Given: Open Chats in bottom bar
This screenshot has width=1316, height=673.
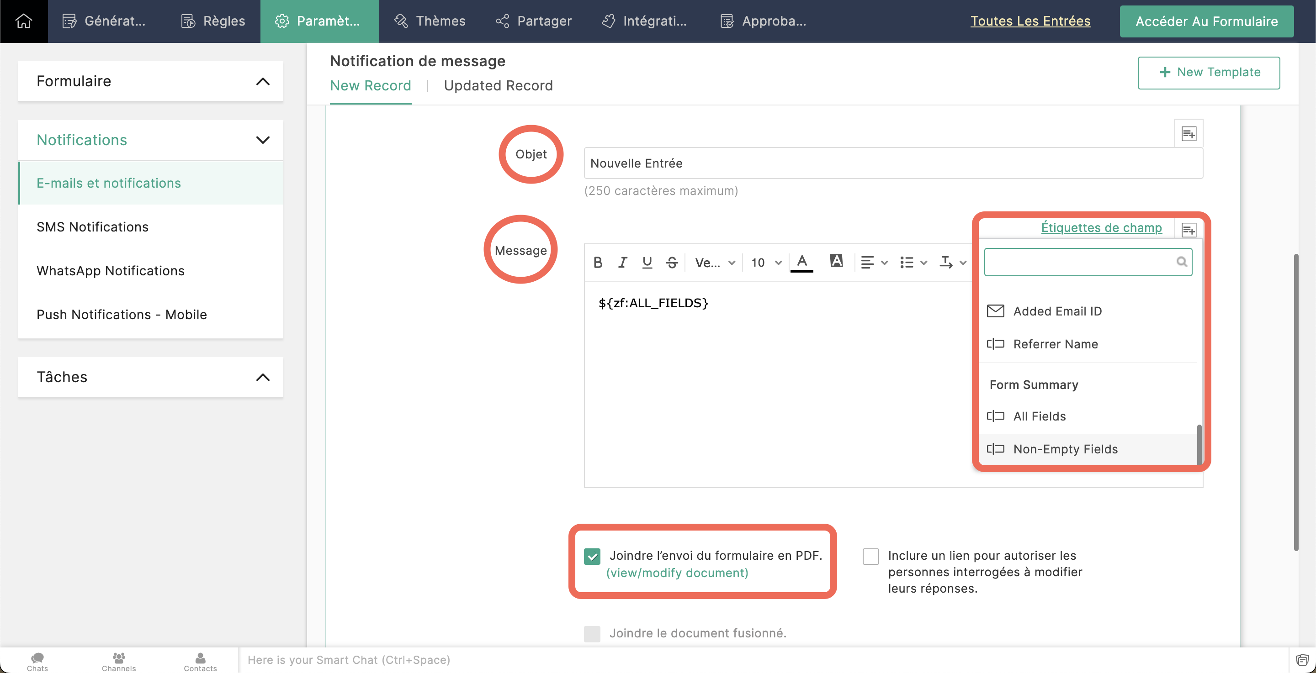Looking at the screenshot, I should [x=37, y=661].
